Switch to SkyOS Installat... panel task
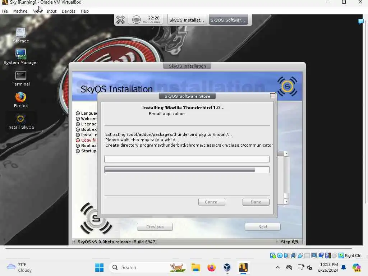The height and width of the screenshot is (276, 368). [x=187, y=20]
